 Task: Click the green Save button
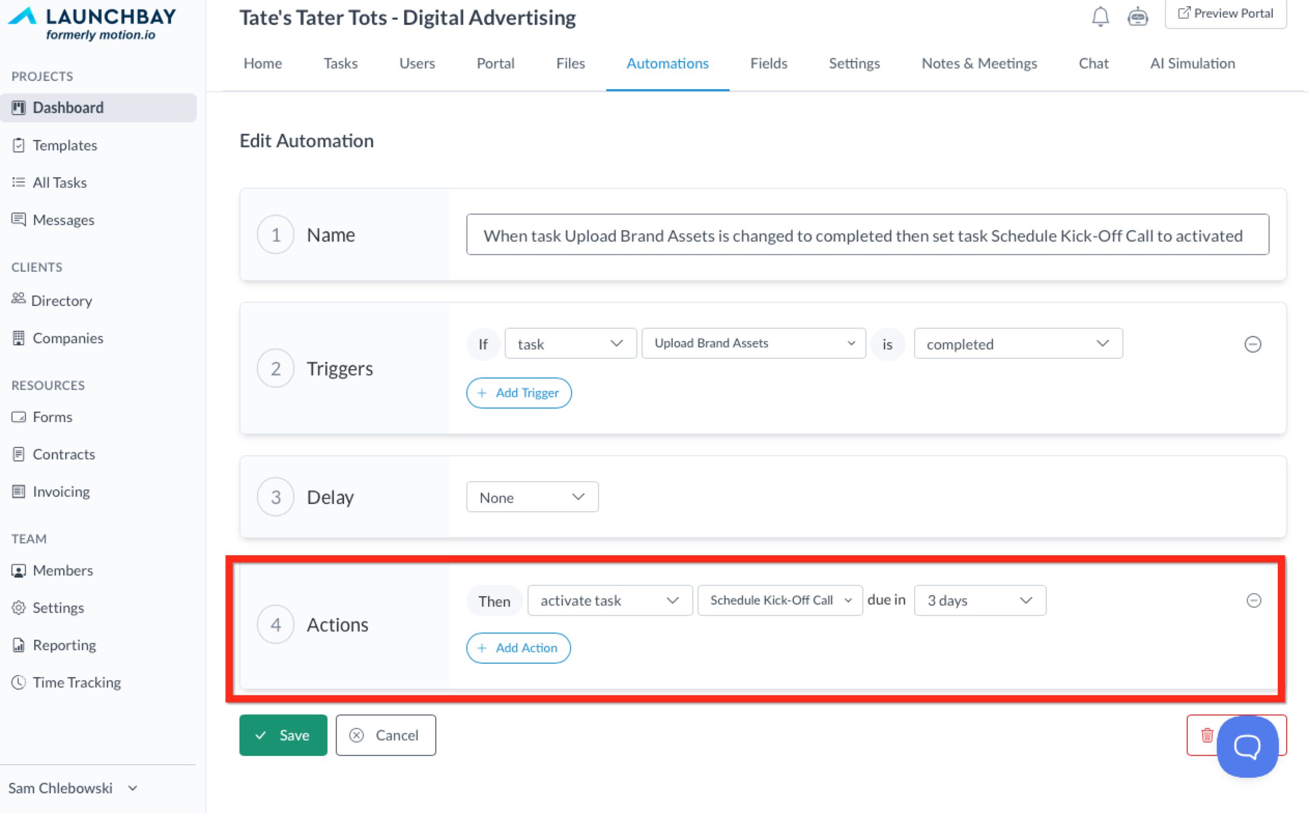[282, 735]
